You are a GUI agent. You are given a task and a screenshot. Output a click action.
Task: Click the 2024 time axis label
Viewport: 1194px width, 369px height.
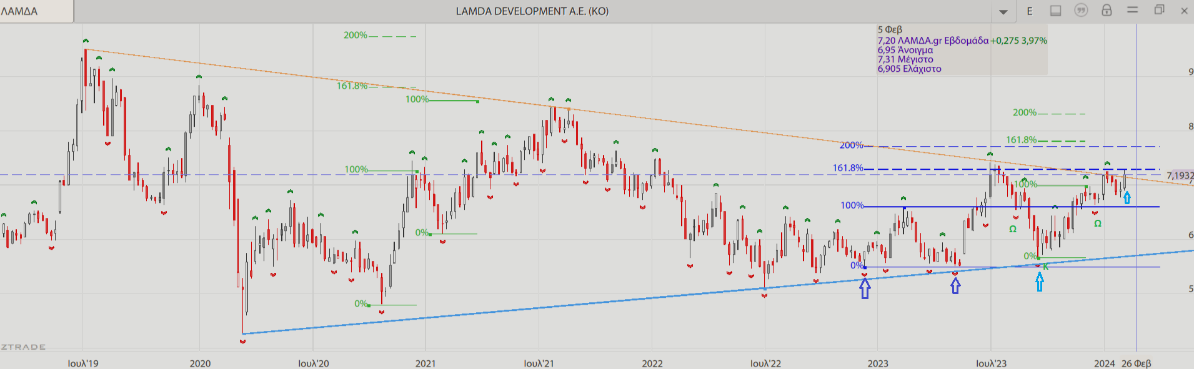pyautogui.click(x=1105, y=363)
